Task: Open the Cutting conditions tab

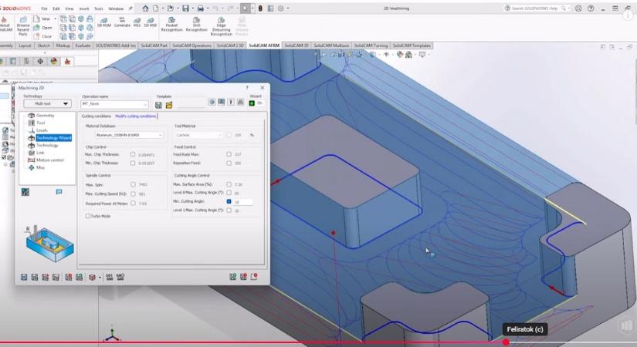Action: pyautogui.click(x=97, y=116)
